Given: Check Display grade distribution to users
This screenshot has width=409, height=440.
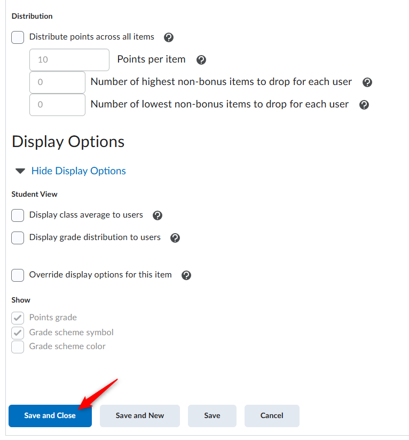Looking at the screenshot, I should pyautogui.click(x=18, y=238).
